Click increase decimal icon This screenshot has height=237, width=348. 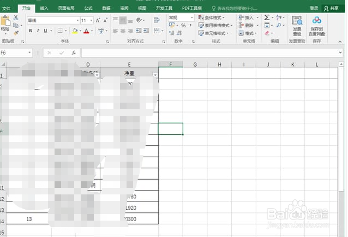(172, 33)
